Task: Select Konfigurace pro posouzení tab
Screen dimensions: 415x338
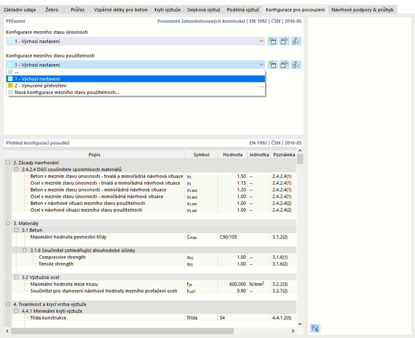Action: 295,9
